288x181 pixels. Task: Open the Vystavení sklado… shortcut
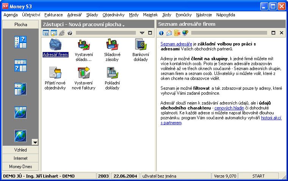pos(83,50)
